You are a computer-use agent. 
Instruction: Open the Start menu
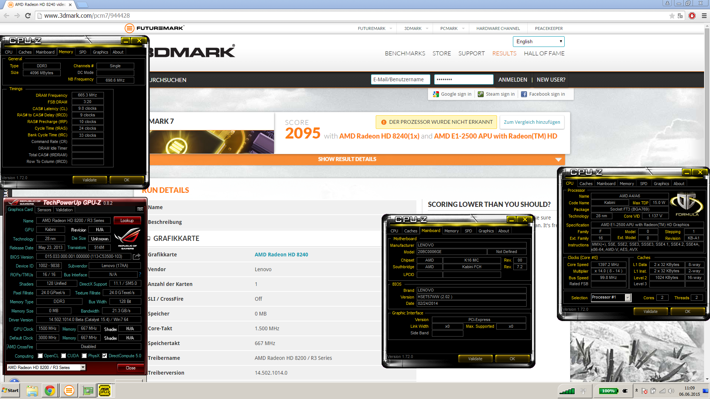(x=10, y=391)
